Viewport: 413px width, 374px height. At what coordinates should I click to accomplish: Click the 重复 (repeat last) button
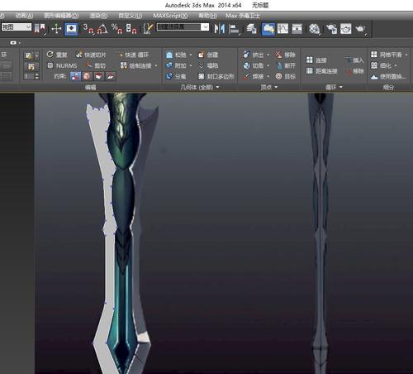coord(57,55)
